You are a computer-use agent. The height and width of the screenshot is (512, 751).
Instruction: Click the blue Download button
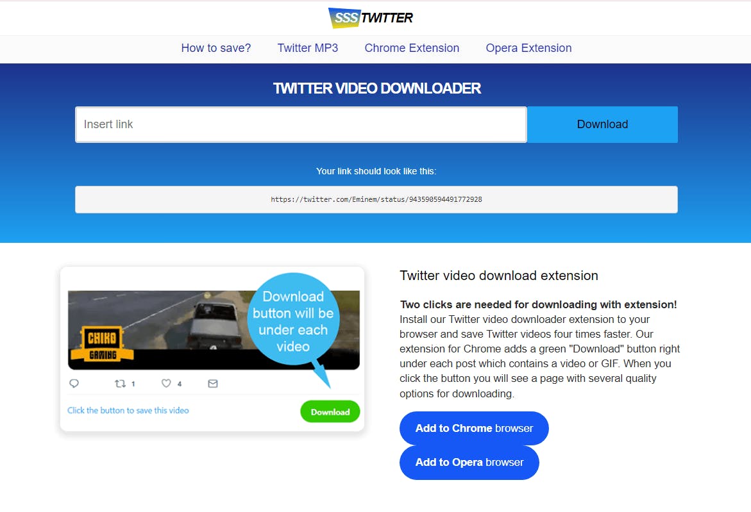(x=602, y=124)
